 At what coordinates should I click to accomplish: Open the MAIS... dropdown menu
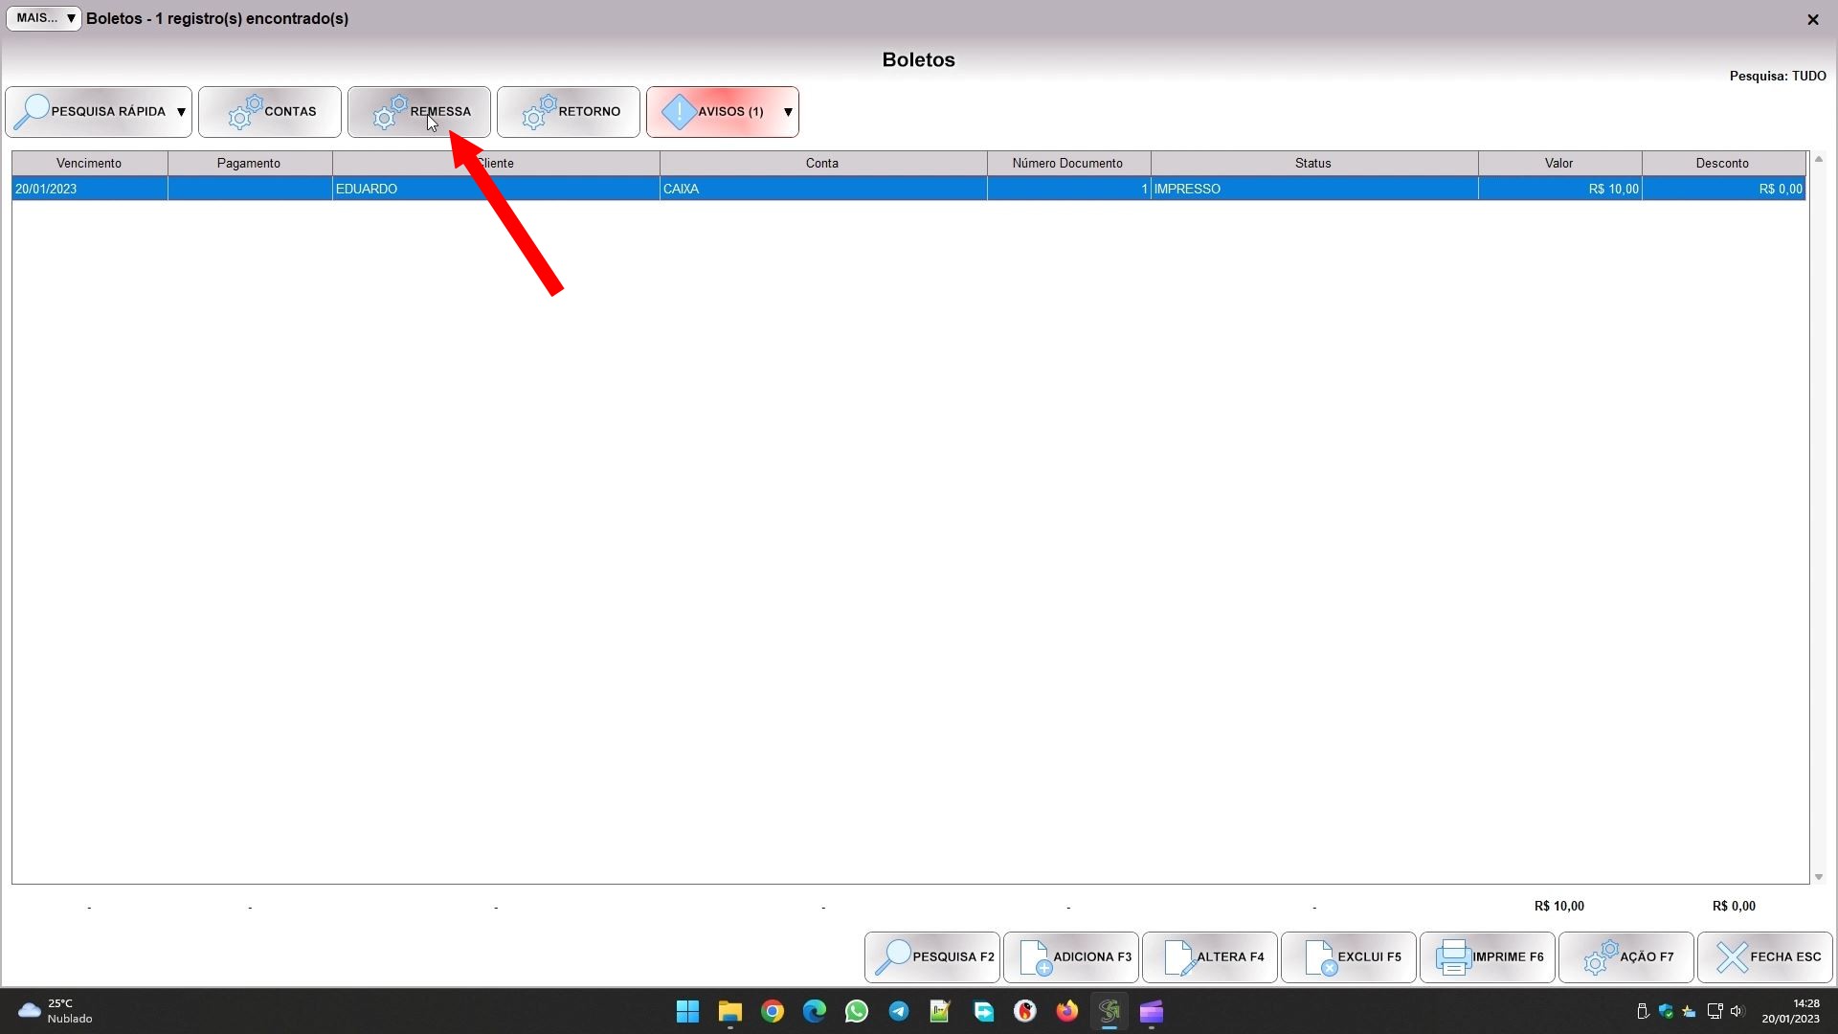click(44, 18)
